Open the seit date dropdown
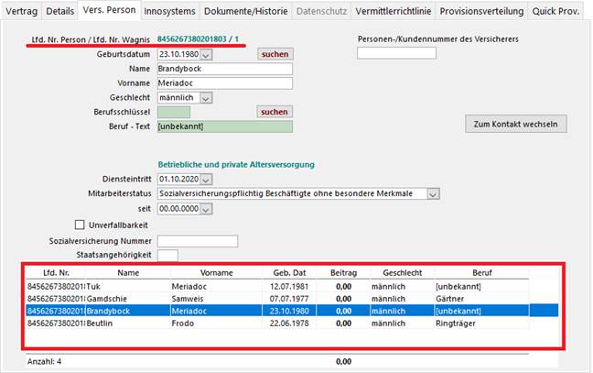Viewport: 593px width, 373px height. 205,209
